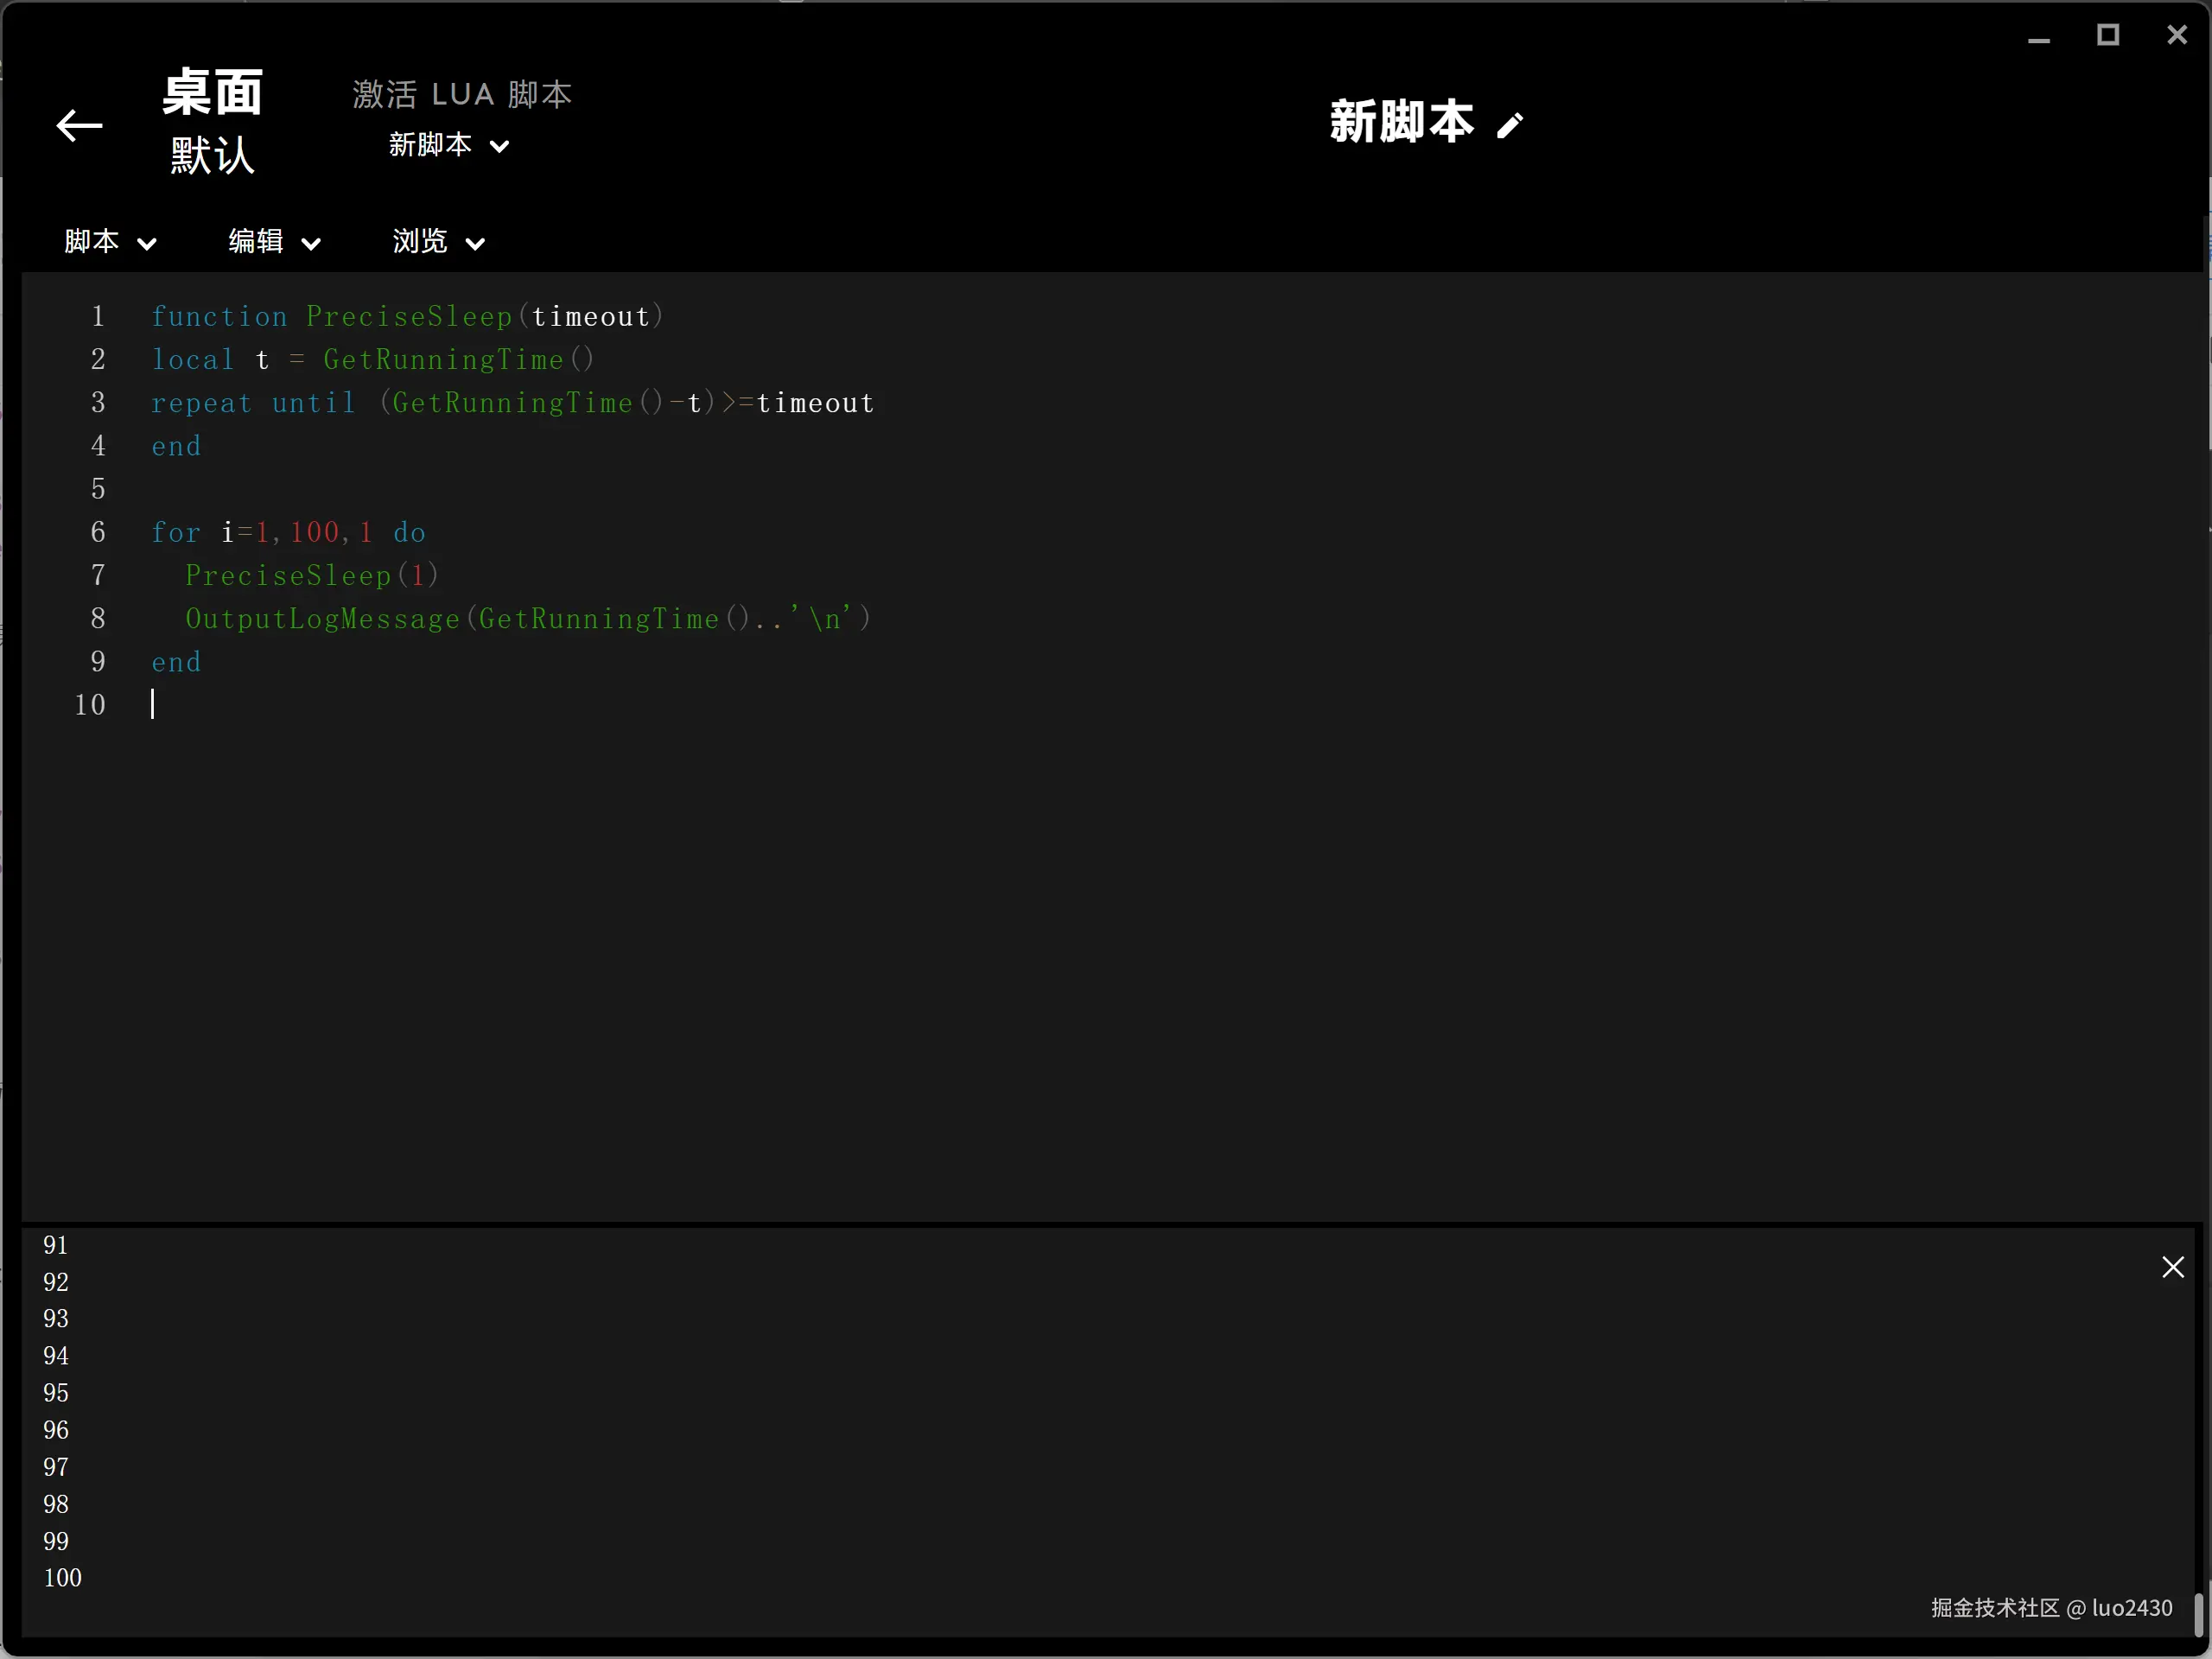The width and height of the screenshot is (2212, 1659).
Task: Click line 7 PreciseSleep(1) call
Action: 311,576
